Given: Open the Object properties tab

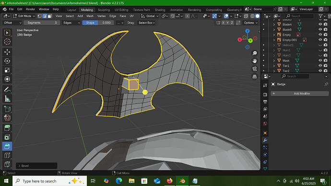Looking at the screenshot, I should pos(265,133).
